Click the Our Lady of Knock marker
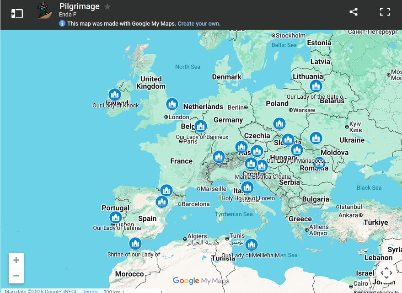Screen dimensions: 402x293 (114, 95)
